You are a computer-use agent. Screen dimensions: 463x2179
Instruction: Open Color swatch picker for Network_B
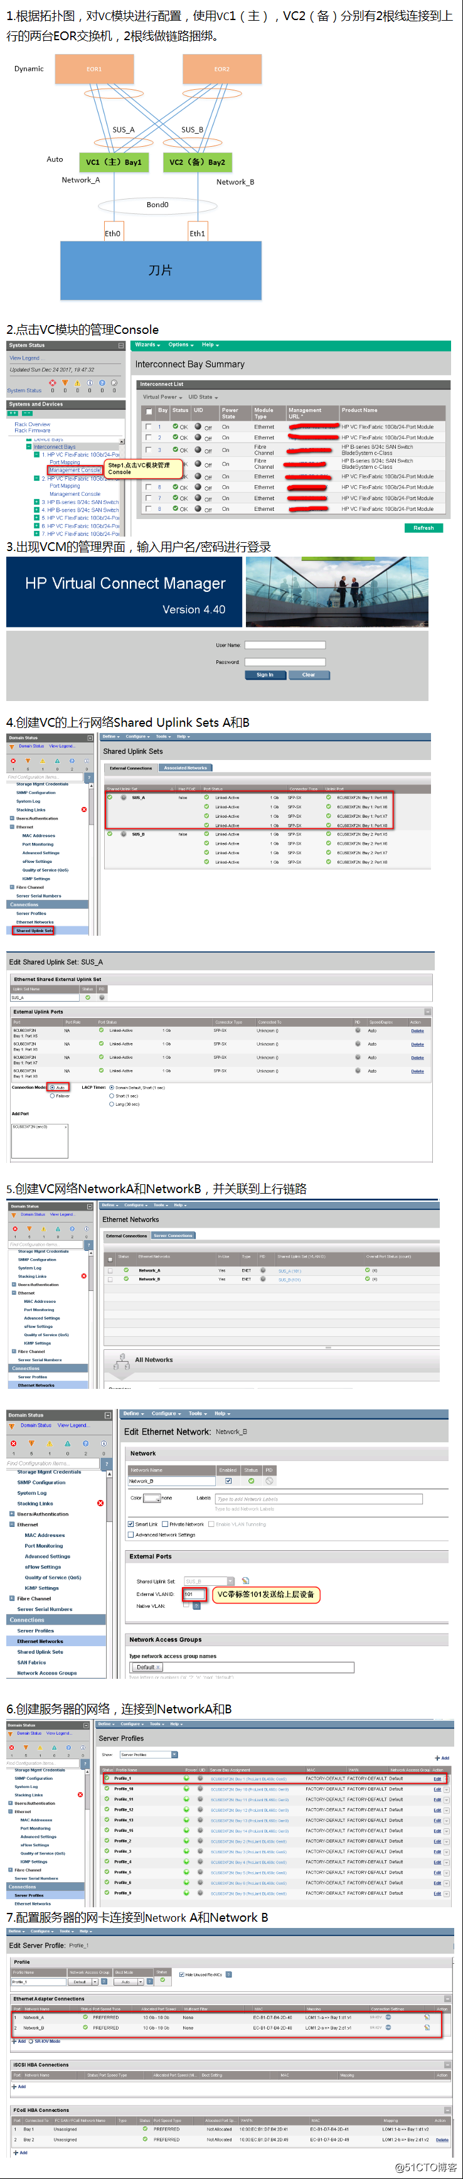pyautogui.click(x=152, y=1498)
